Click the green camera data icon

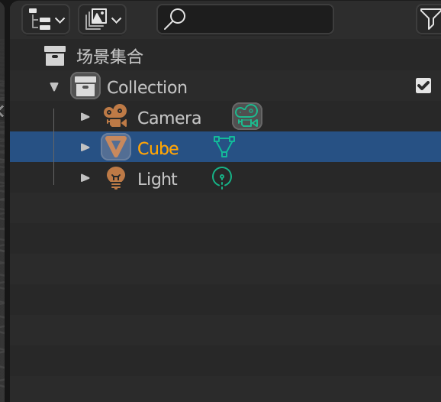tap(247, 116)
